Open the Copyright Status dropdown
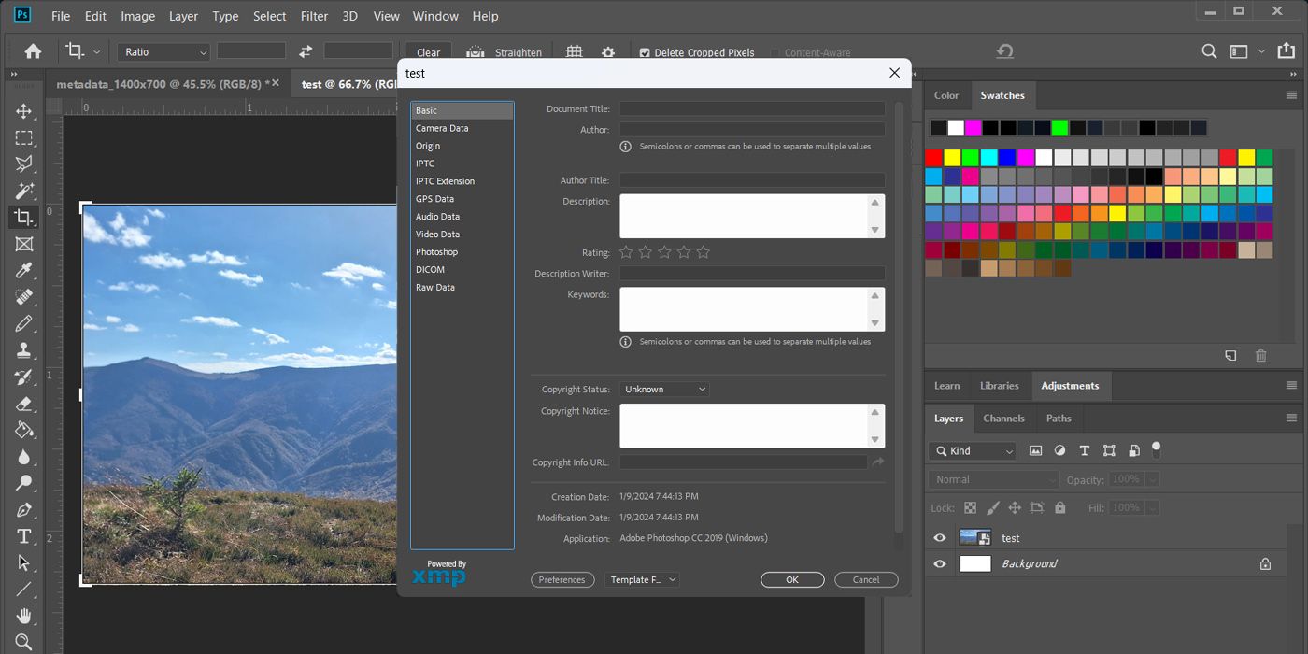1308x654 pixels. [664, 390]
